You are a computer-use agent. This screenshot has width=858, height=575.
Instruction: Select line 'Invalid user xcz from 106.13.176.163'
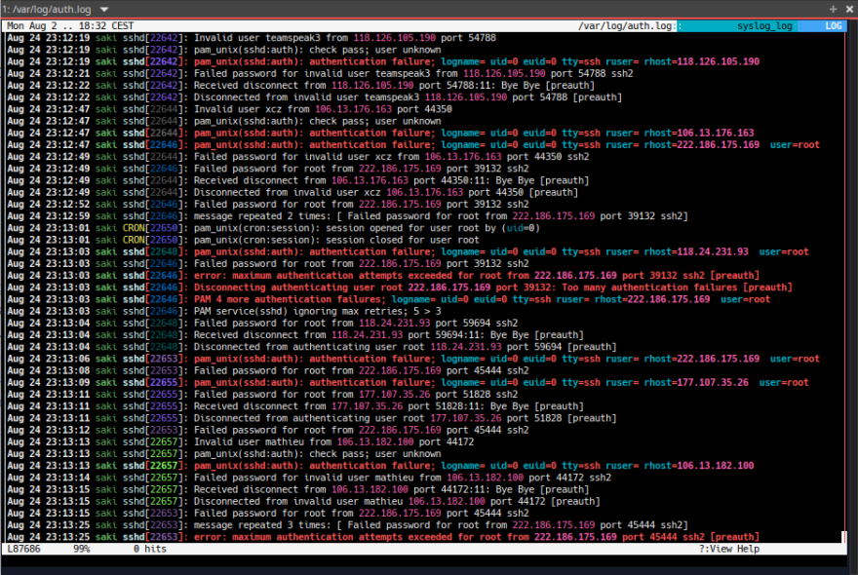coord(230,109)
